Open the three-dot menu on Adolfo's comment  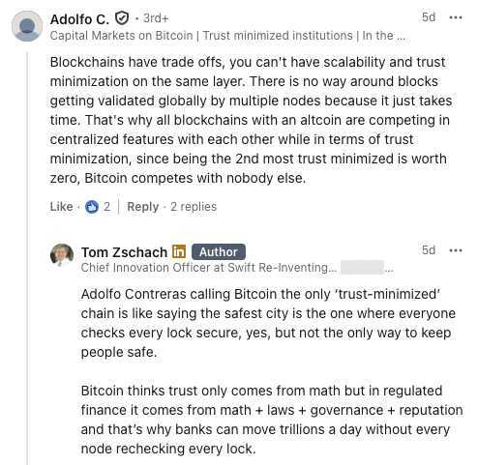(456, 17)
